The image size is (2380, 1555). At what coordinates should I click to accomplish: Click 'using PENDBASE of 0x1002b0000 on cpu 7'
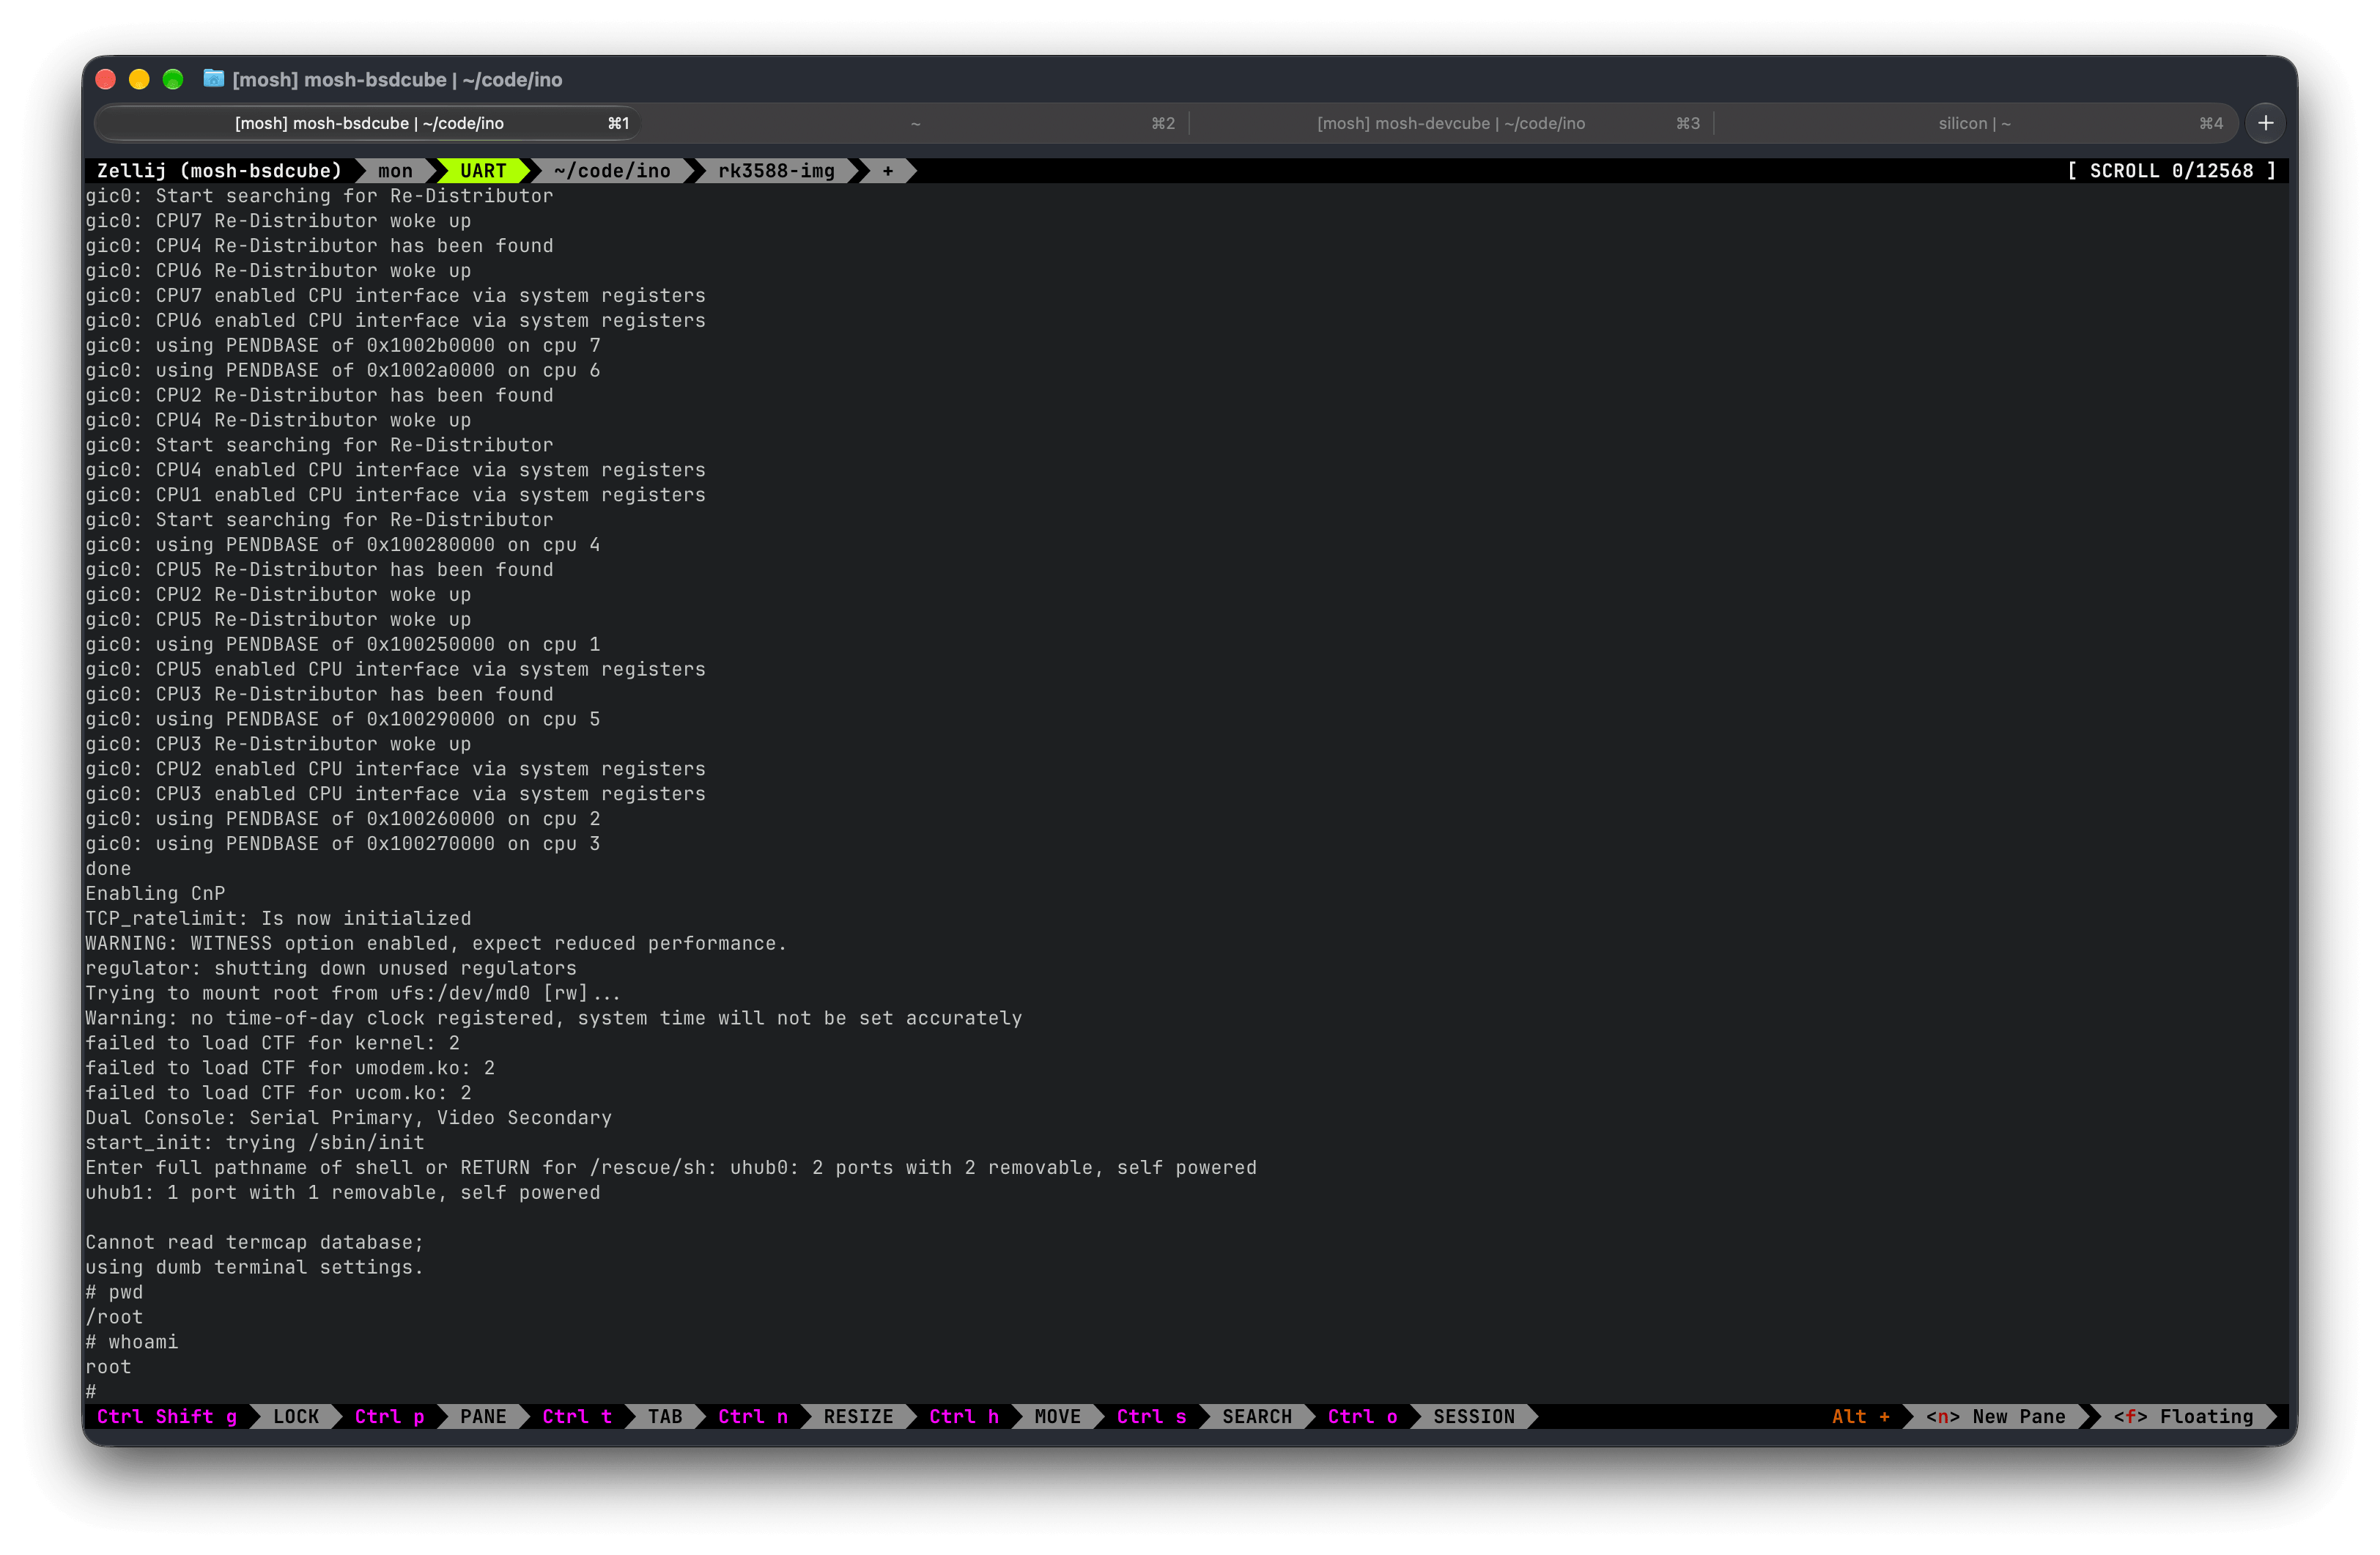click(x=343, y=345)
